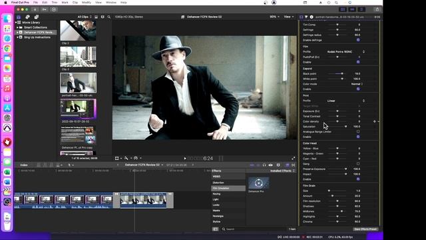Image resolution: width=426 pixels, height=240 pixels.
Task: Select the Clip 2 browser thumbnail
Action: [x=78, y=31]
